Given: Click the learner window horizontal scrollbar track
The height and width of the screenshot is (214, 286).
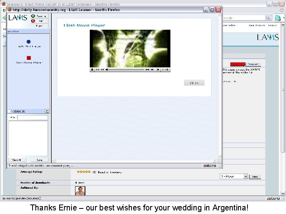Looking at the screenshot, I should coord(135,160).
